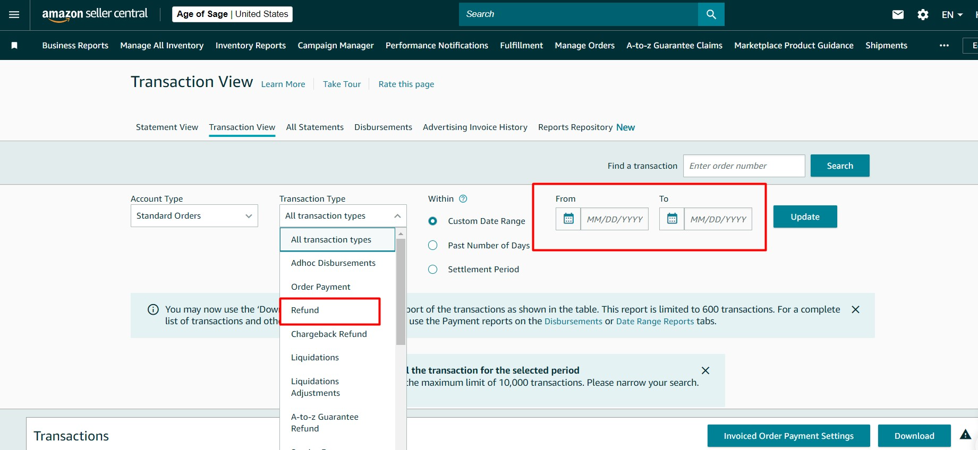Click the Enter order number field

tap(744, 166)
